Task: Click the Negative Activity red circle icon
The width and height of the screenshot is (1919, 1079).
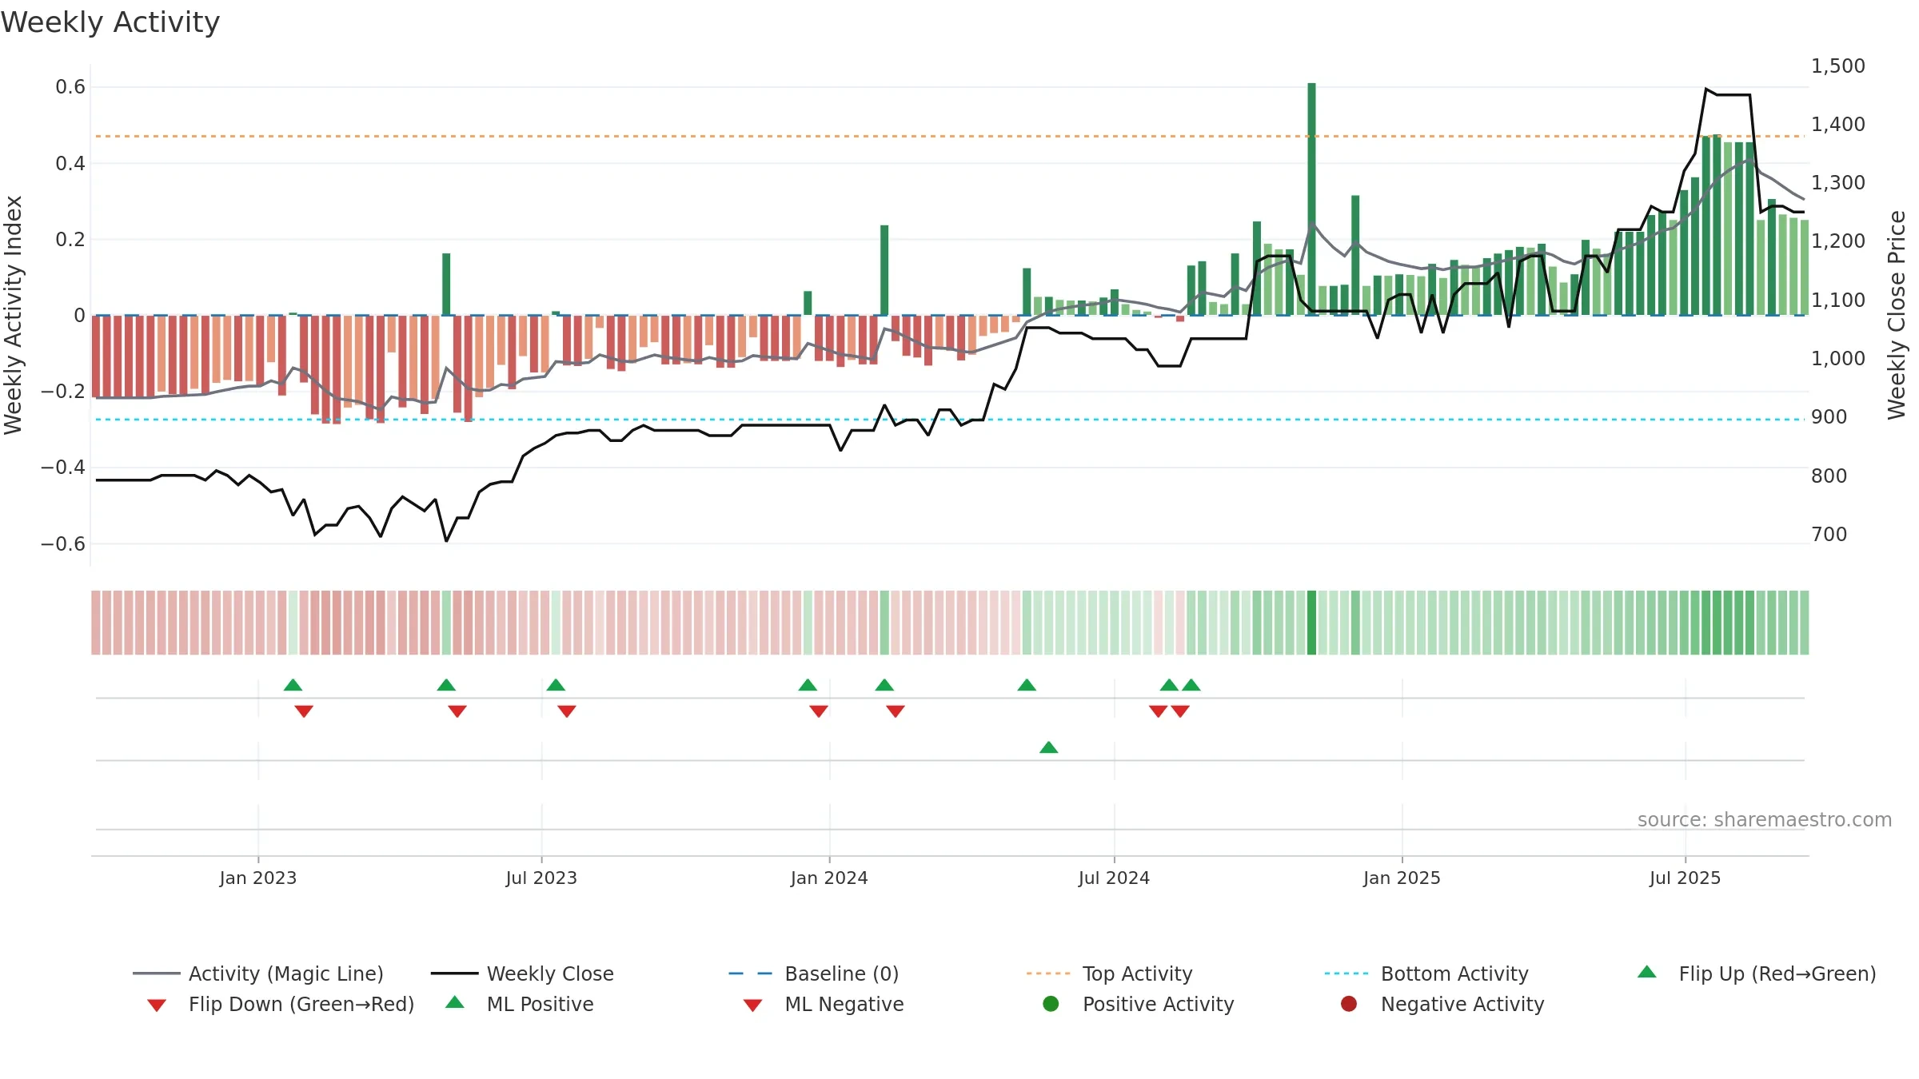Action: pyautogui.click(x=1349, y=1004)
